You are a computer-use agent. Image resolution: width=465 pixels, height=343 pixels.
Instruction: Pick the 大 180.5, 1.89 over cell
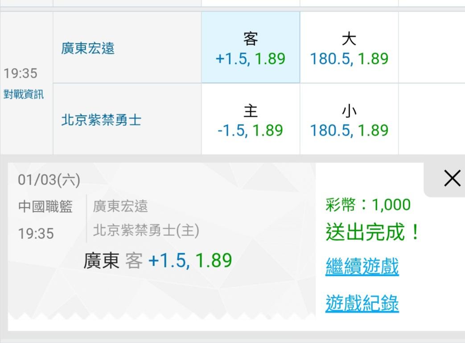click(x=349, y=48)
